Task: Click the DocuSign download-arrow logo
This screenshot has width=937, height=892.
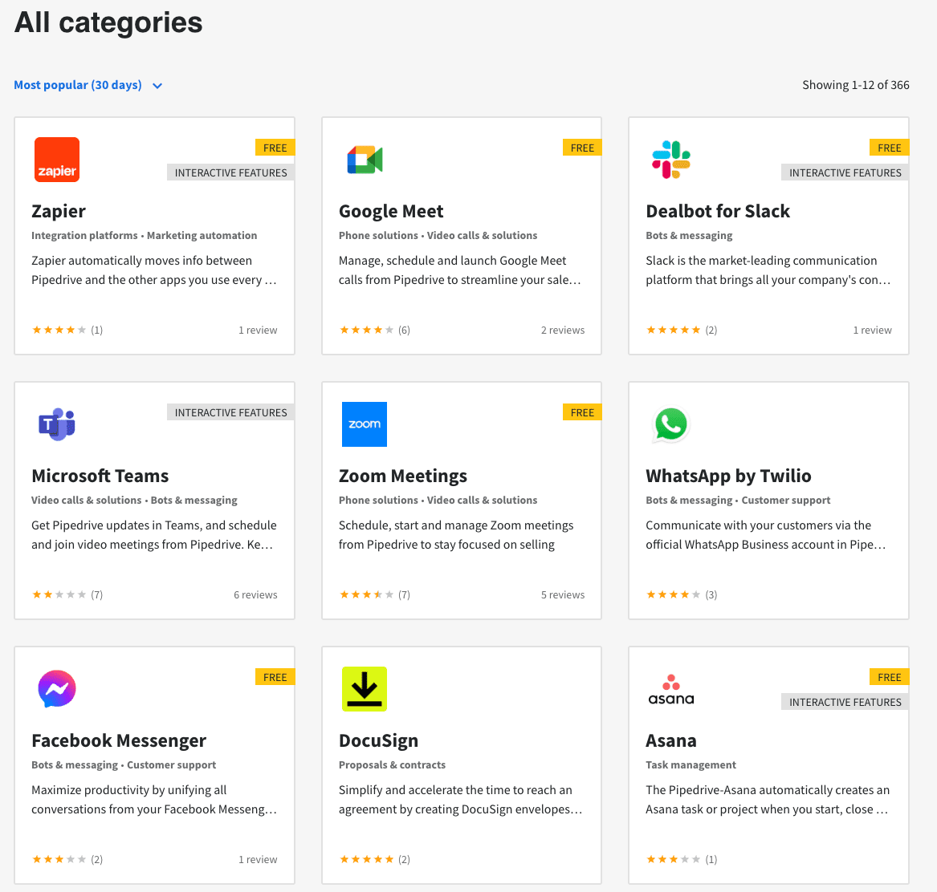Action: tap(365, 689)
